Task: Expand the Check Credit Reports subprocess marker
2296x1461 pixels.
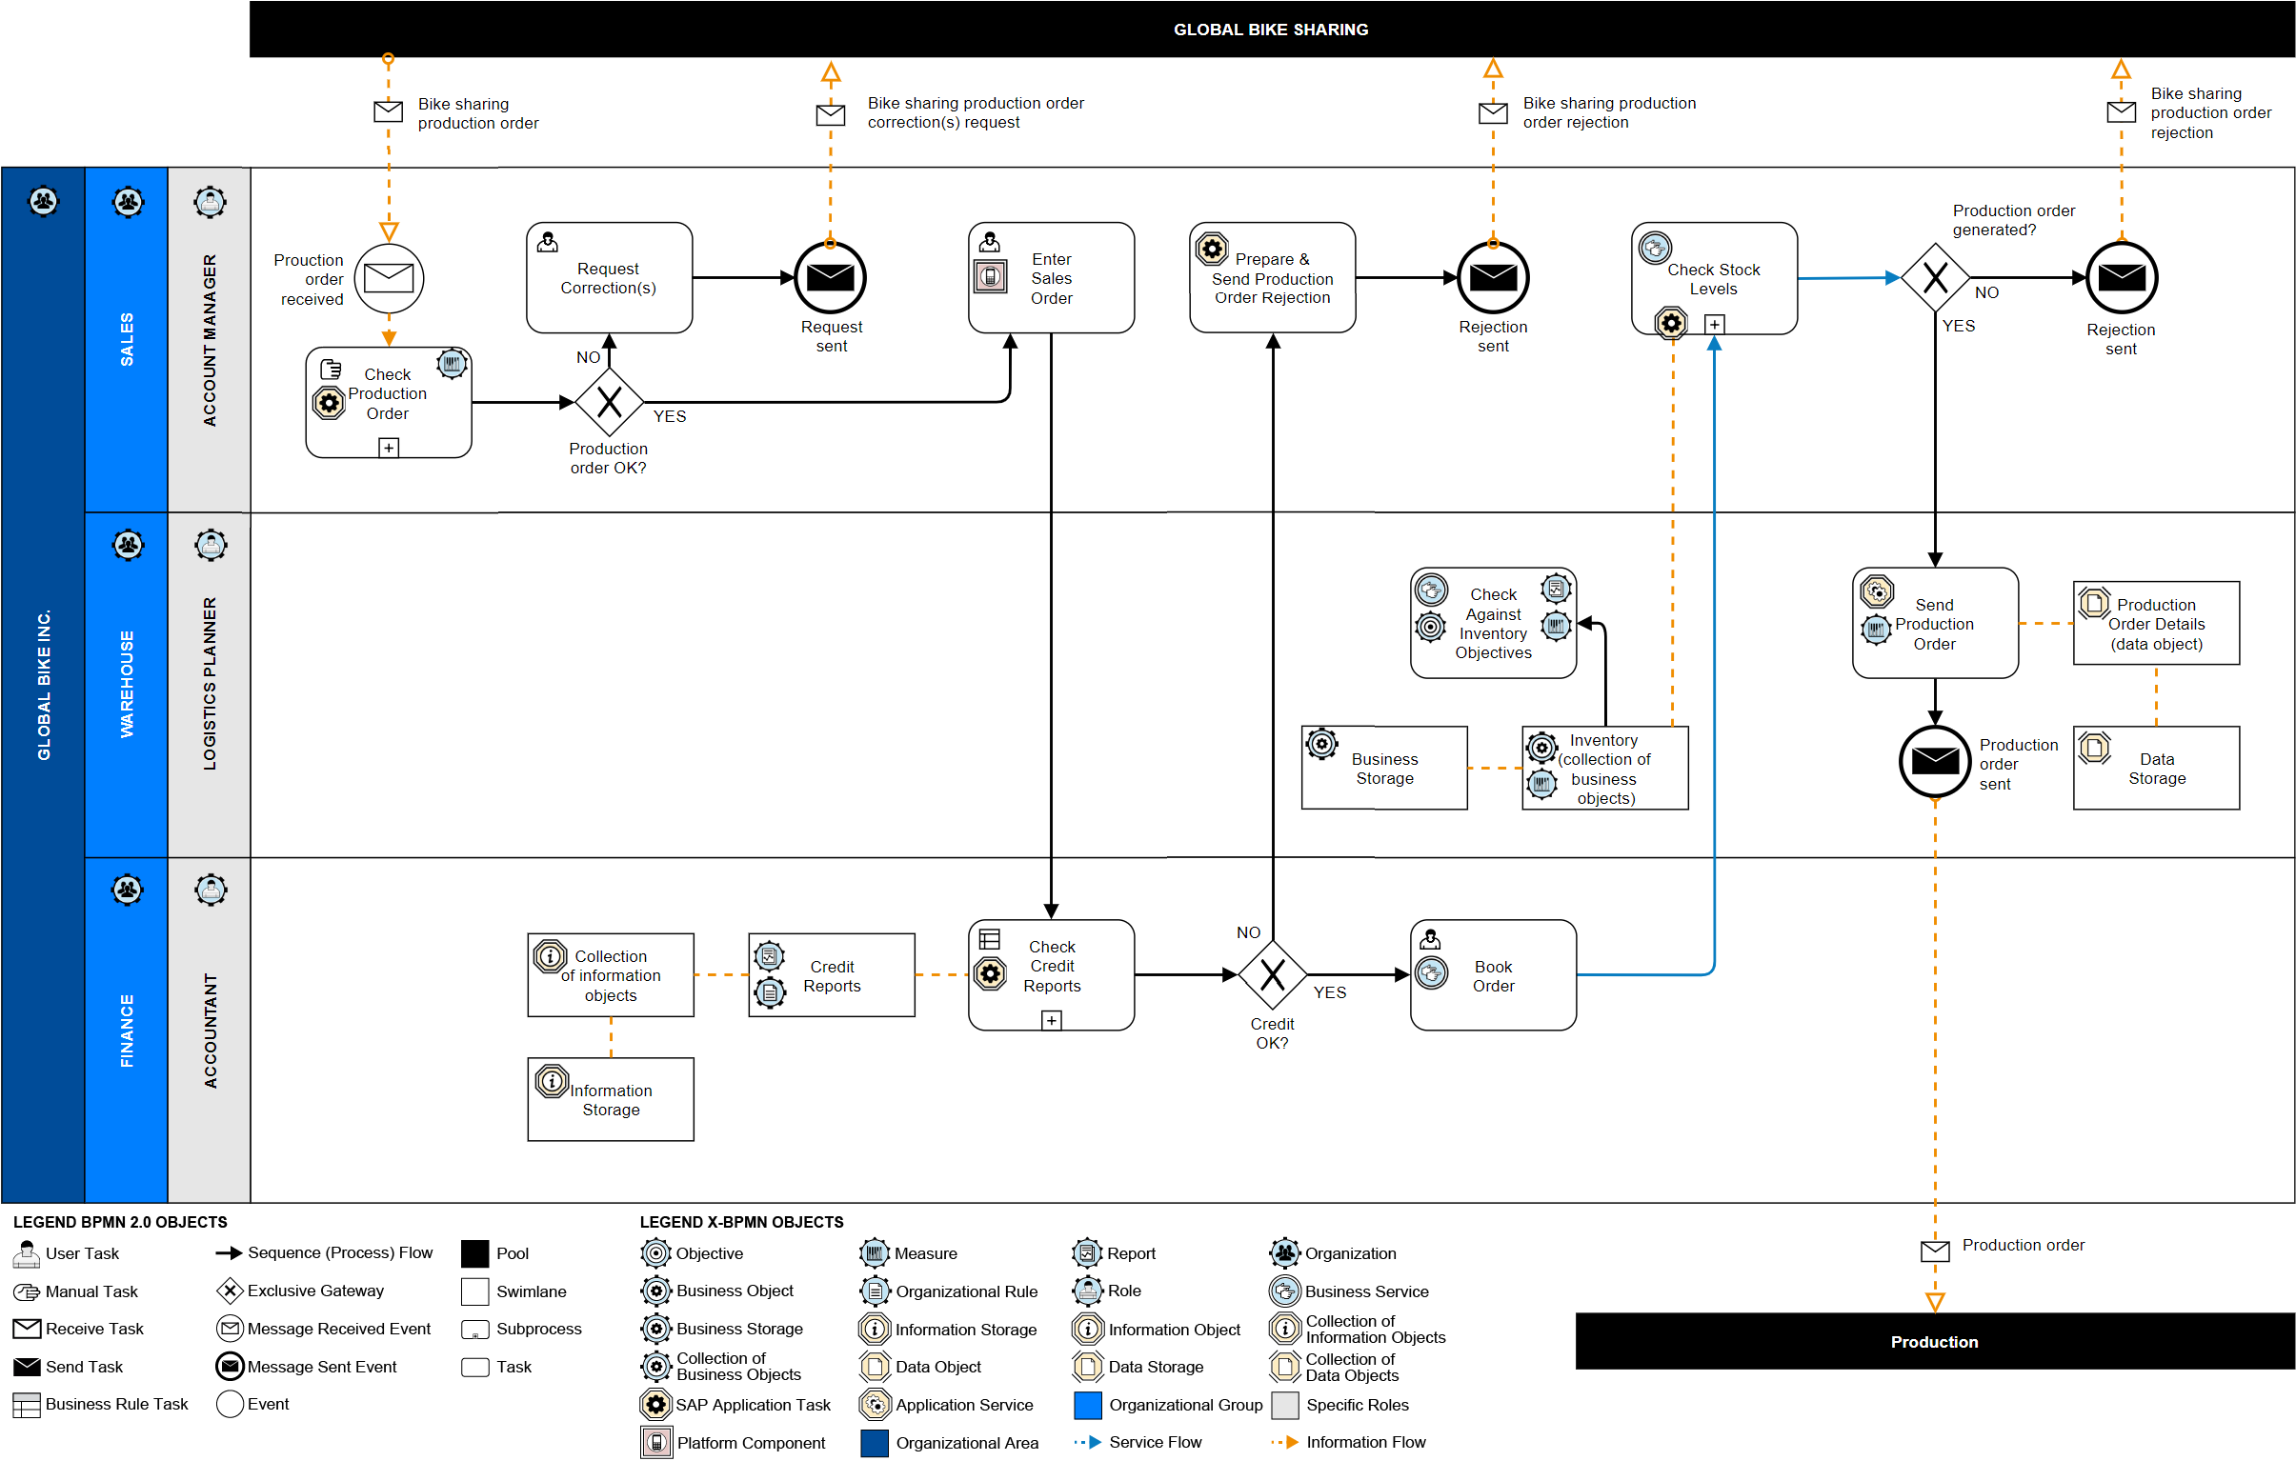Action: pyautogui.click(x=1051, y=1020)
